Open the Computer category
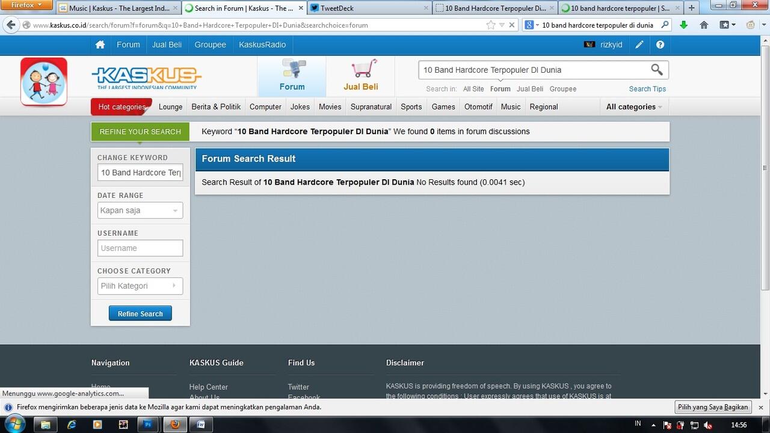The height and width of the screenshot is (433, 770). coord(265,106)
